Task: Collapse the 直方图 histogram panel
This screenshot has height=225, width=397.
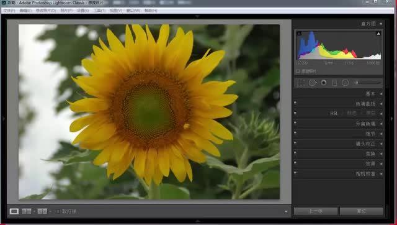Action: (x=381, y=24)
